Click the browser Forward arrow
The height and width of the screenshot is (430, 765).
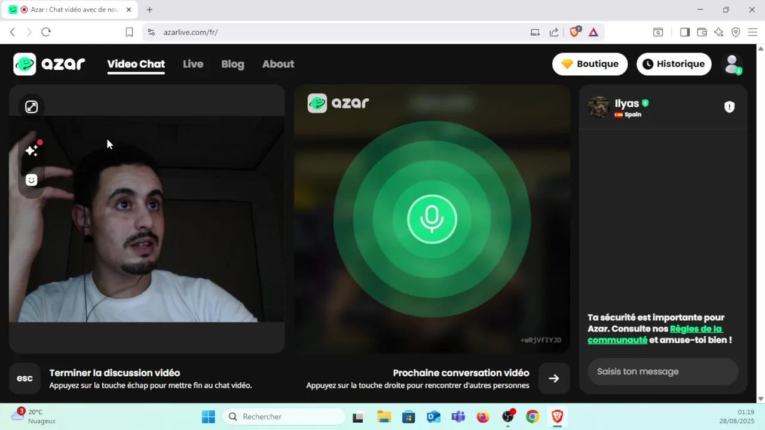pyautogui.click(x=29, y=32)
